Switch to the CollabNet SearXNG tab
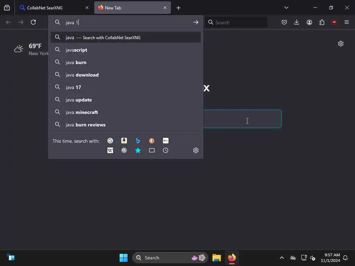Viewport: 355px width, 266px height. point(53,8)
